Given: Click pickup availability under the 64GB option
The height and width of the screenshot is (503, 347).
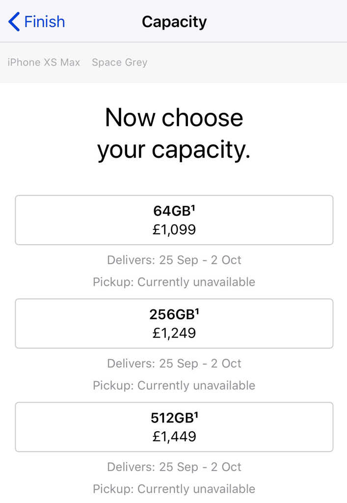Looking at the screenshot, I should pos(174,282).
